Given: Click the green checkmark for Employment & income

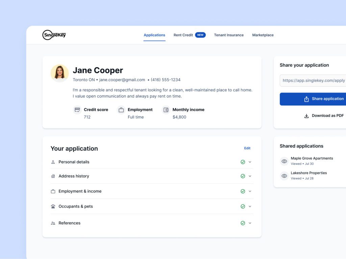Looking at the screenshot, I should point(243,191).
